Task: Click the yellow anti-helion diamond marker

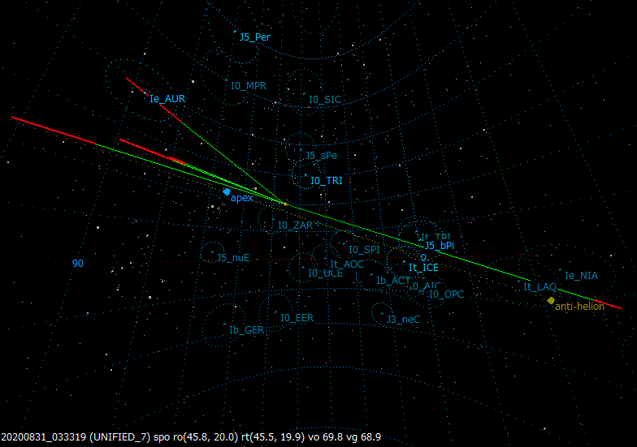Action: [x=551, y=300]
